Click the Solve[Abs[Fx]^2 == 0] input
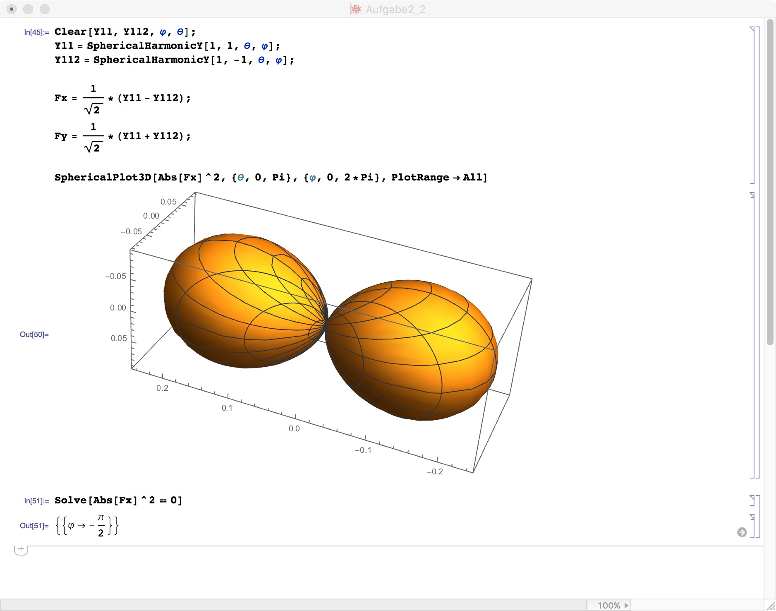Viewport: 776px width, 611px height. tap(118, 500)
